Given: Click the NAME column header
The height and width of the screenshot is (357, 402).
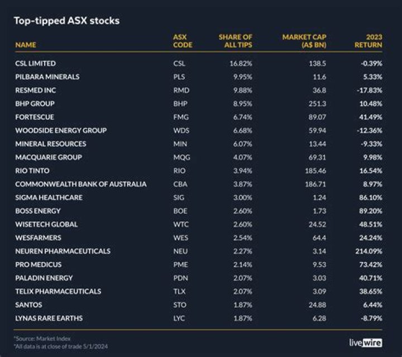Looking at the screenshot, I should (x=26, y=45).
